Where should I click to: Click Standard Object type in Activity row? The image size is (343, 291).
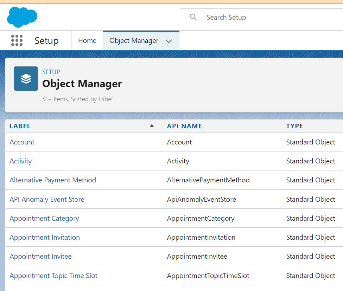pos(311,161)
